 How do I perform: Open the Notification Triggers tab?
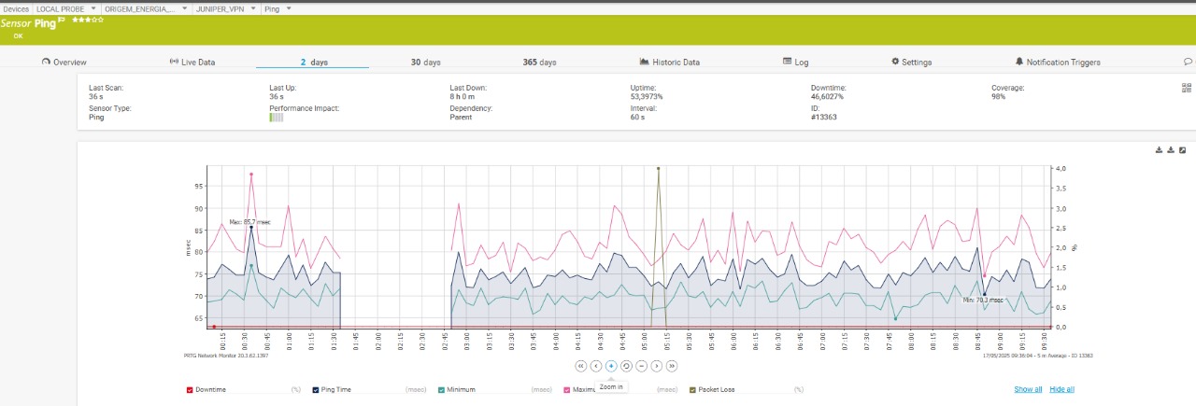pyautogui.click(x=1057, y=63)
